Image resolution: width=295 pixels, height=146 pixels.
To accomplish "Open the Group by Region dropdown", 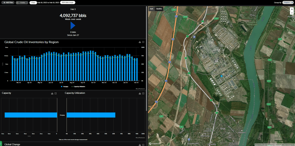I will [x=288, y=3].
